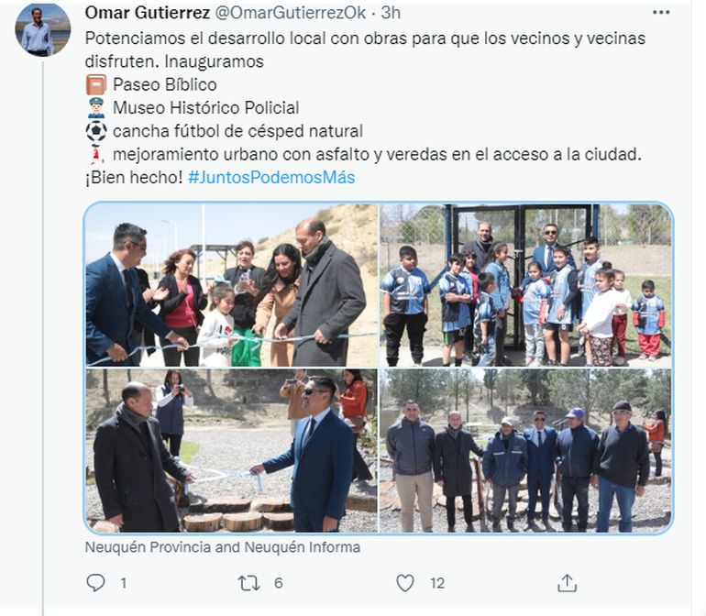Click the retweet arrows icon

coord(249,583)
